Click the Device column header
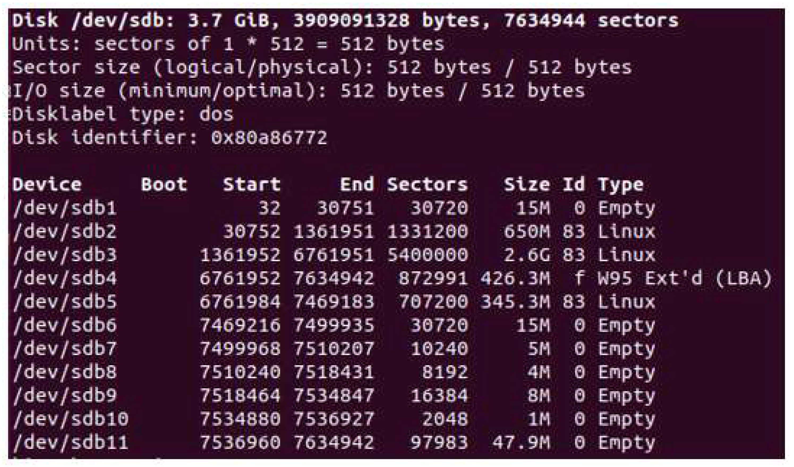The height and width of the screenshot is (467, 794). coord(47,184)
